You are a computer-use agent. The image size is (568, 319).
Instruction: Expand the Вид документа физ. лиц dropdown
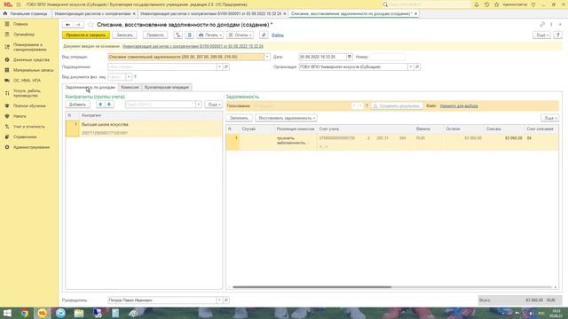pyautogui.click(x=129, y=77)
